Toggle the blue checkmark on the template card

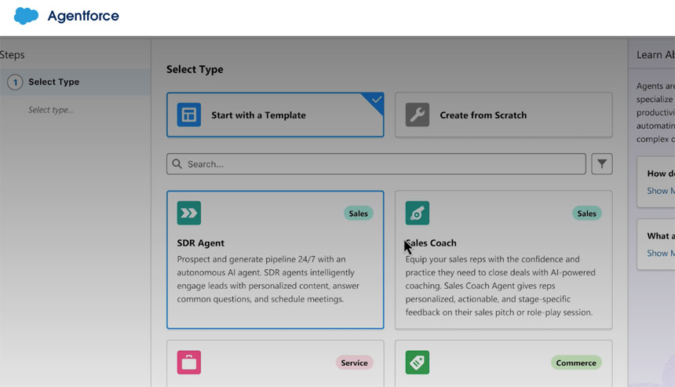click(376, 100)
